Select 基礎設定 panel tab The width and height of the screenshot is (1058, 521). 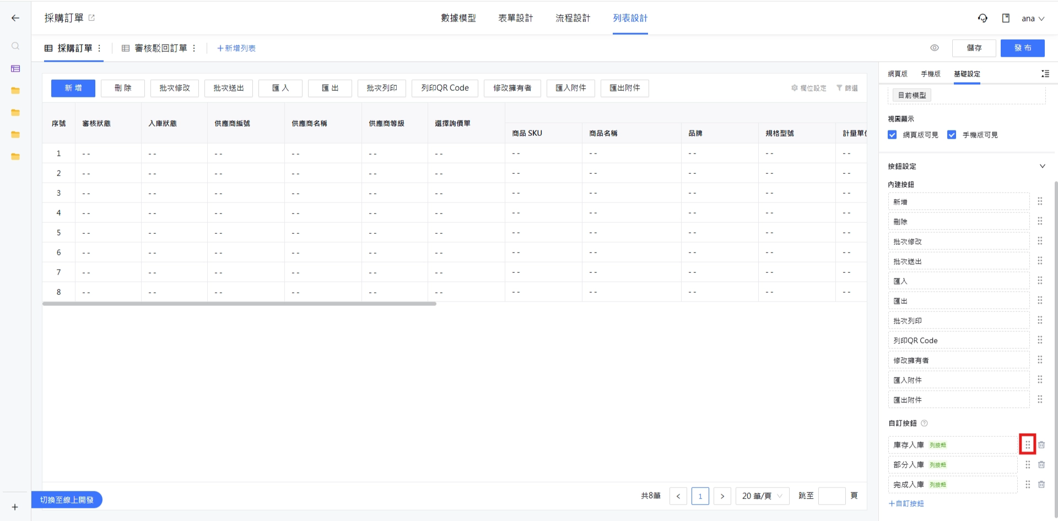967,74
